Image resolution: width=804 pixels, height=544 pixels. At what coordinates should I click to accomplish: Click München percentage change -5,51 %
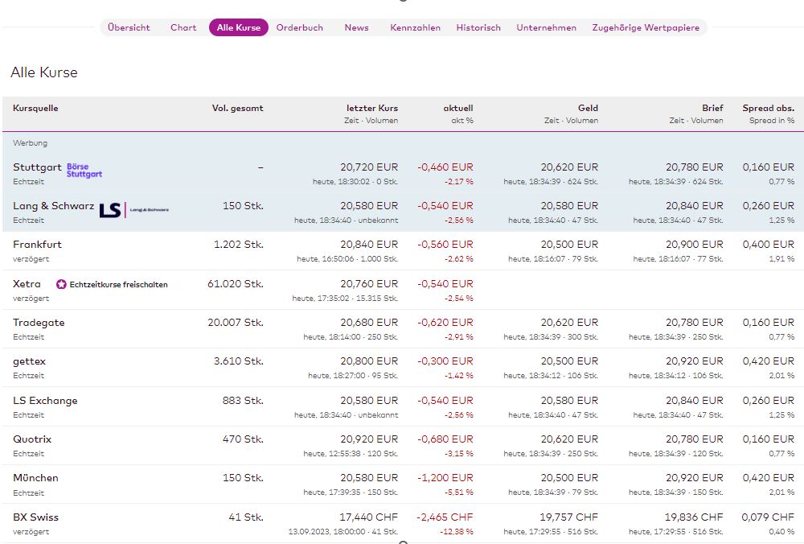point(459,492)
